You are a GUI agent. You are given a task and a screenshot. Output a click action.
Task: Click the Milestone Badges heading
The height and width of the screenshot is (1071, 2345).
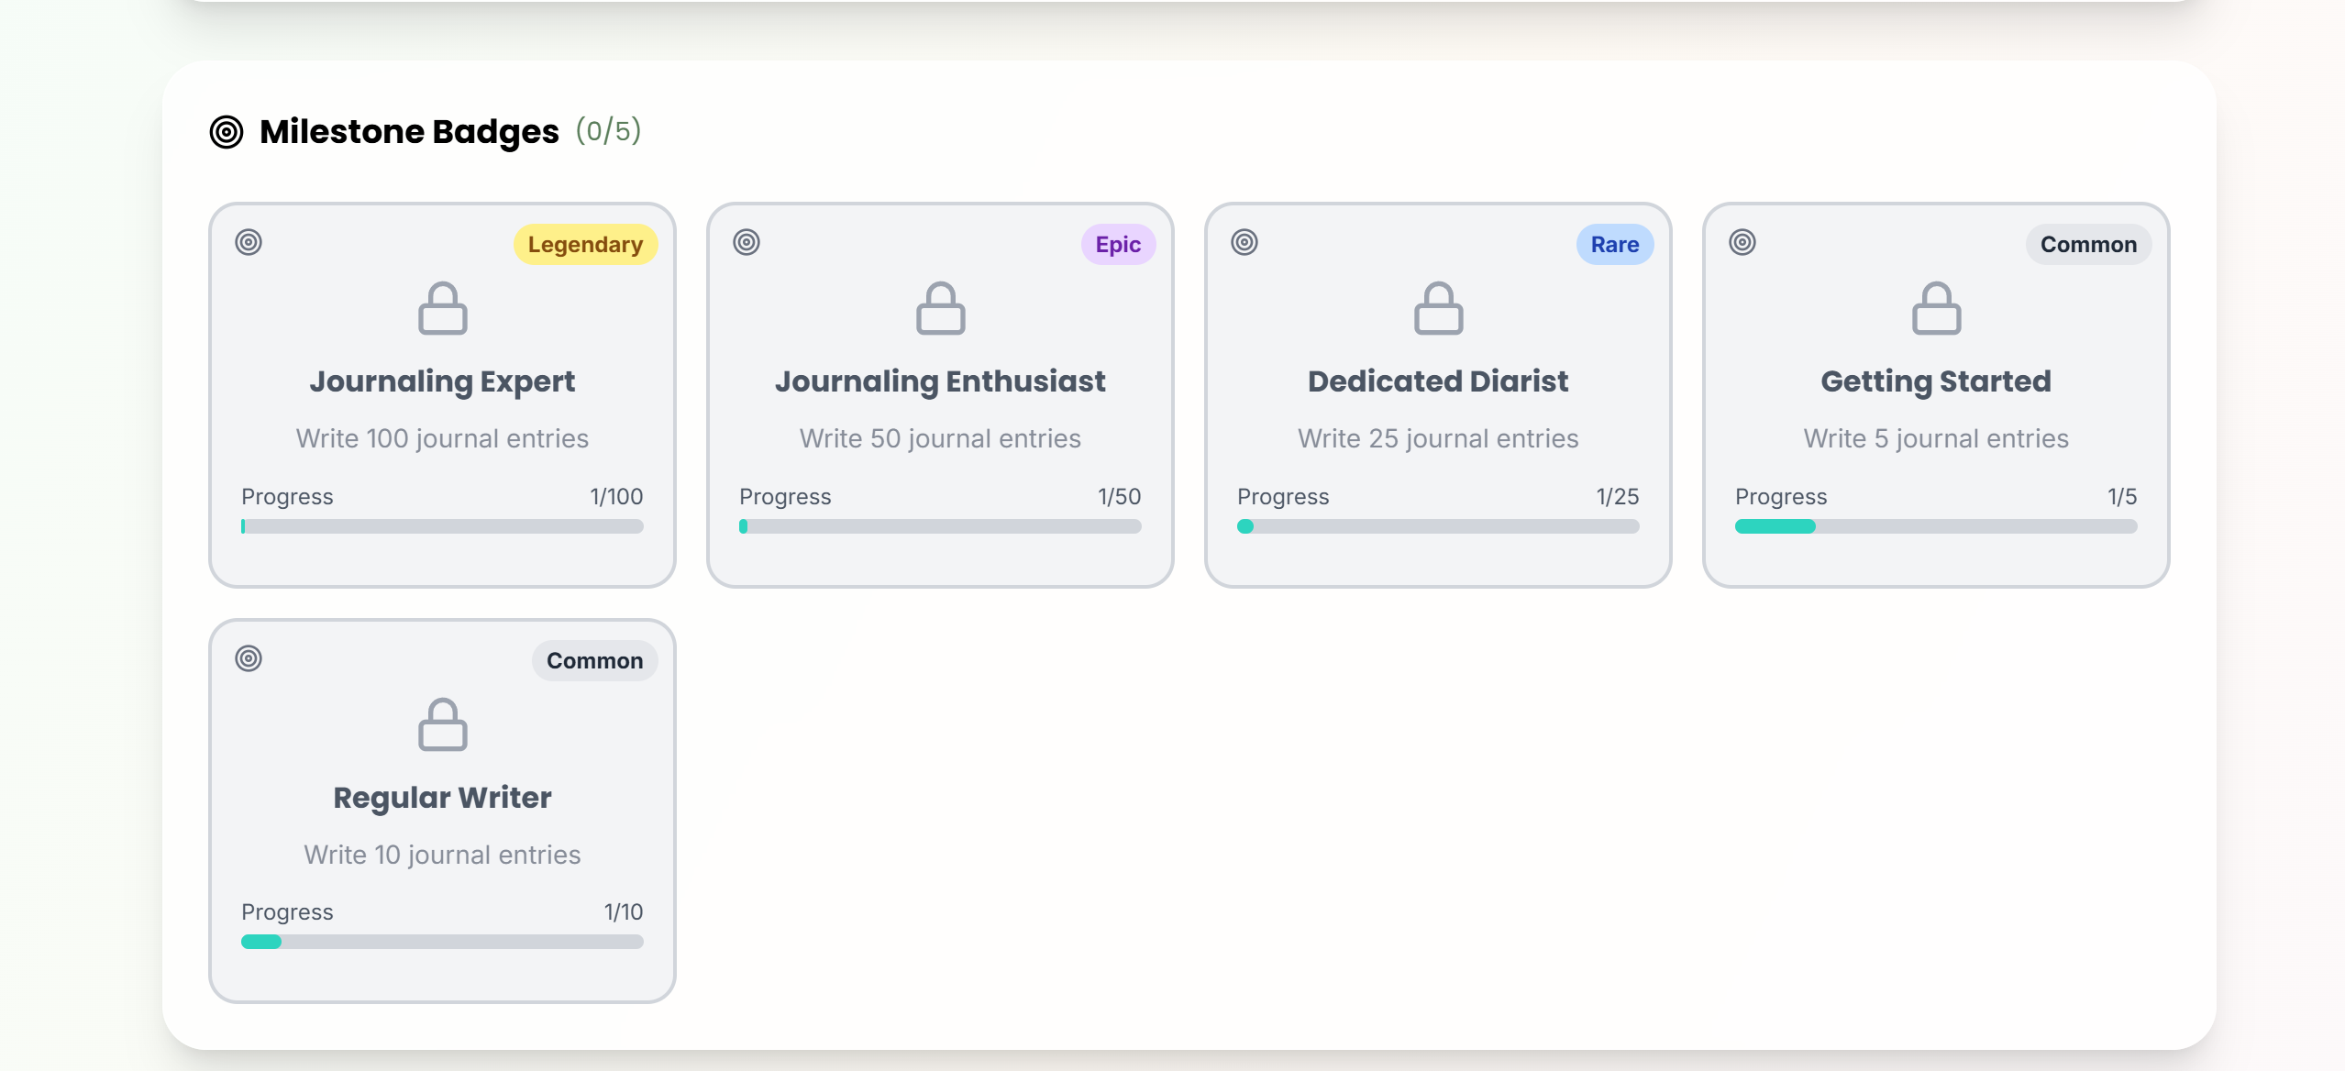point(409,132)
